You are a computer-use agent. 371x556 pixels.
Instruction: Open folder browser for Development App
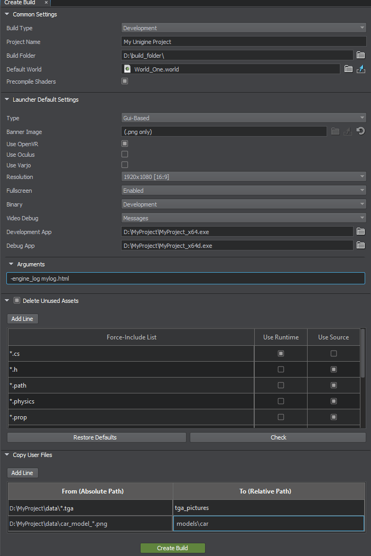tap(361, 231)
